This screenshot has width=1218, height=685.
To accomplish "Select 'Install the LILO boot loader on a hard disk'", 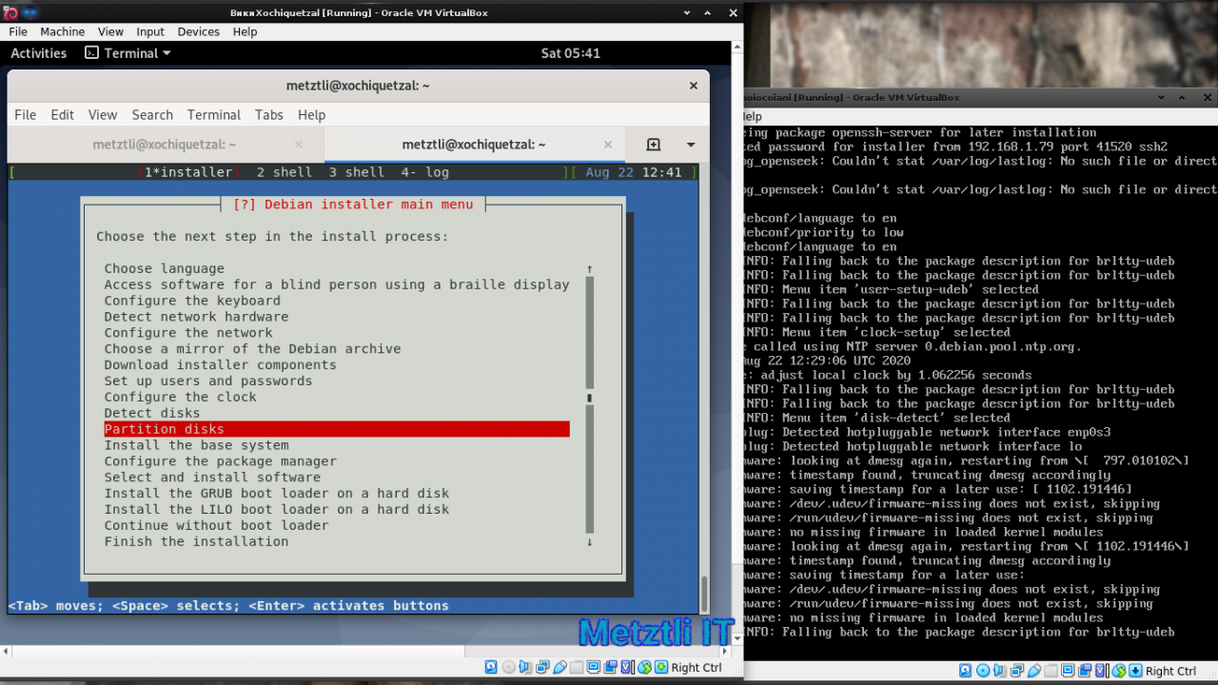I will click(277, 509).
